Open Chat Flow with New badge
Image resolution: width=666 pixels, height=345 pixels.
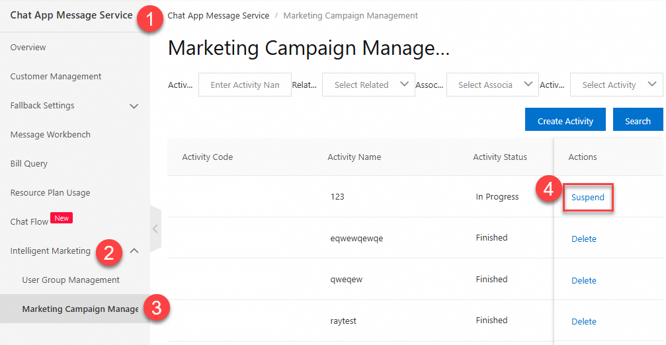pyautogui.click(x=30, y=222)
